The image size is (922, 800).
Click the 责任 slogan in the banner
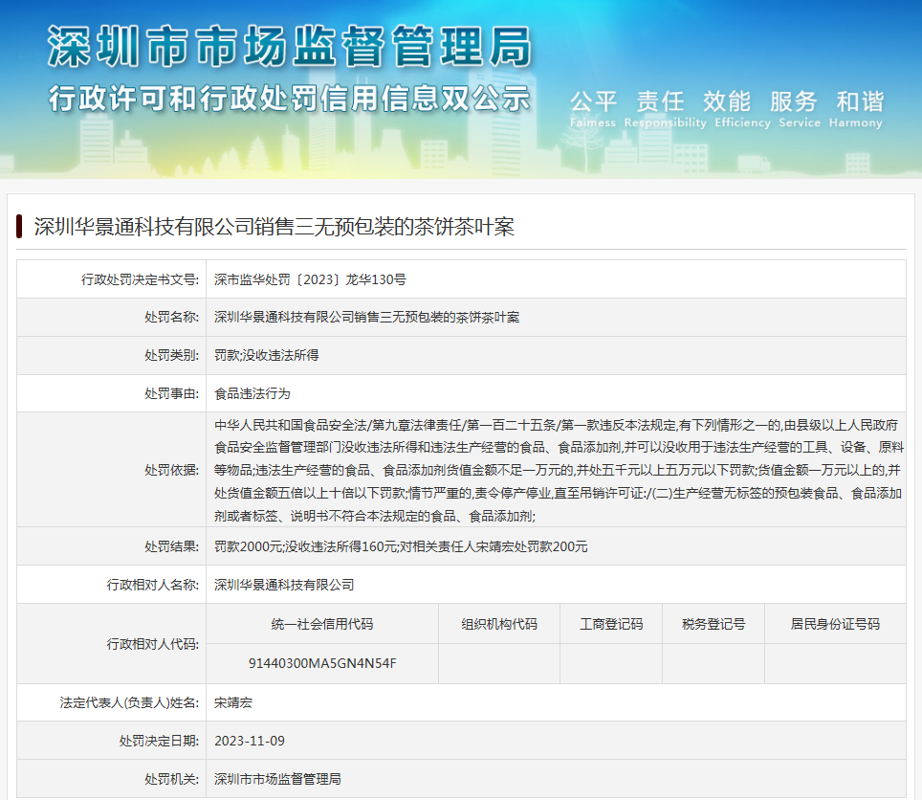click(660, 100)
